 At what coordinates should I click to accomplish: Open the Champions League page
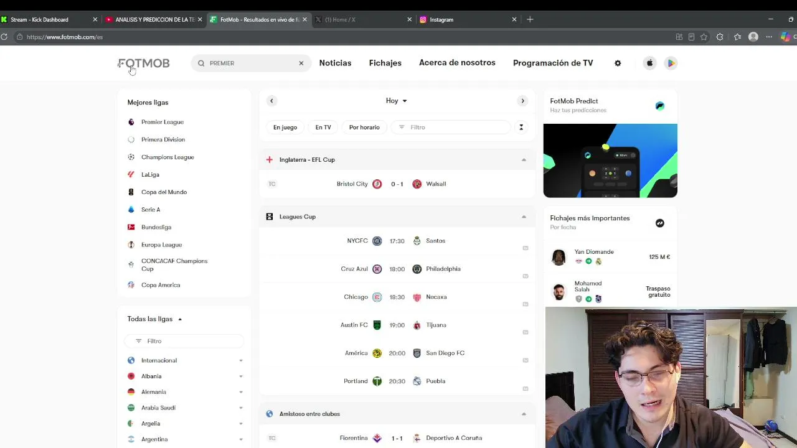[x=167, y=157]
